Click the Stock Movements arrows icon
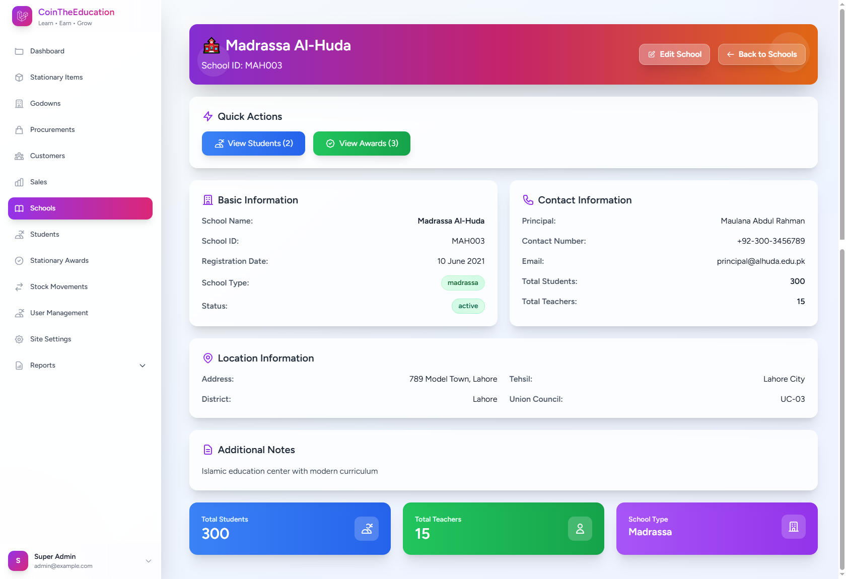The width and height of the screenshot is (846, 579). click(x=19, y=287)
